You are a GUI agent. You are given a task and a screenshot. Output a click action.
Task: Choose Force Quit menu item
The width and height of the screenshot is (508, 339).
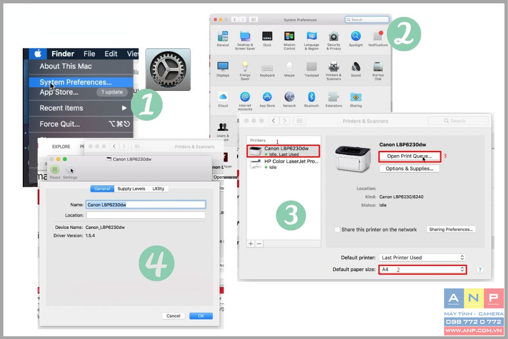click(x=80, y=124)
